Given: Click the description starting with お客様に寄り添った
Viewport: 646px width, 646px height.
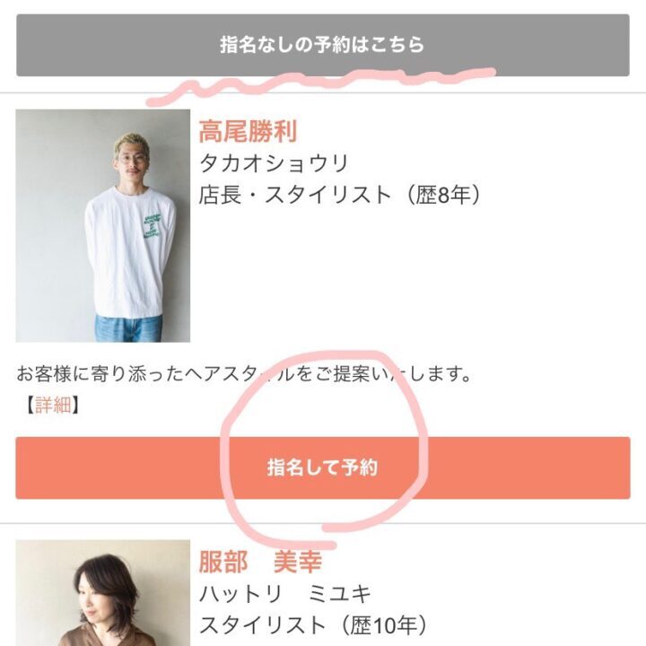Looking at the screenshot, I should point(244,374).
